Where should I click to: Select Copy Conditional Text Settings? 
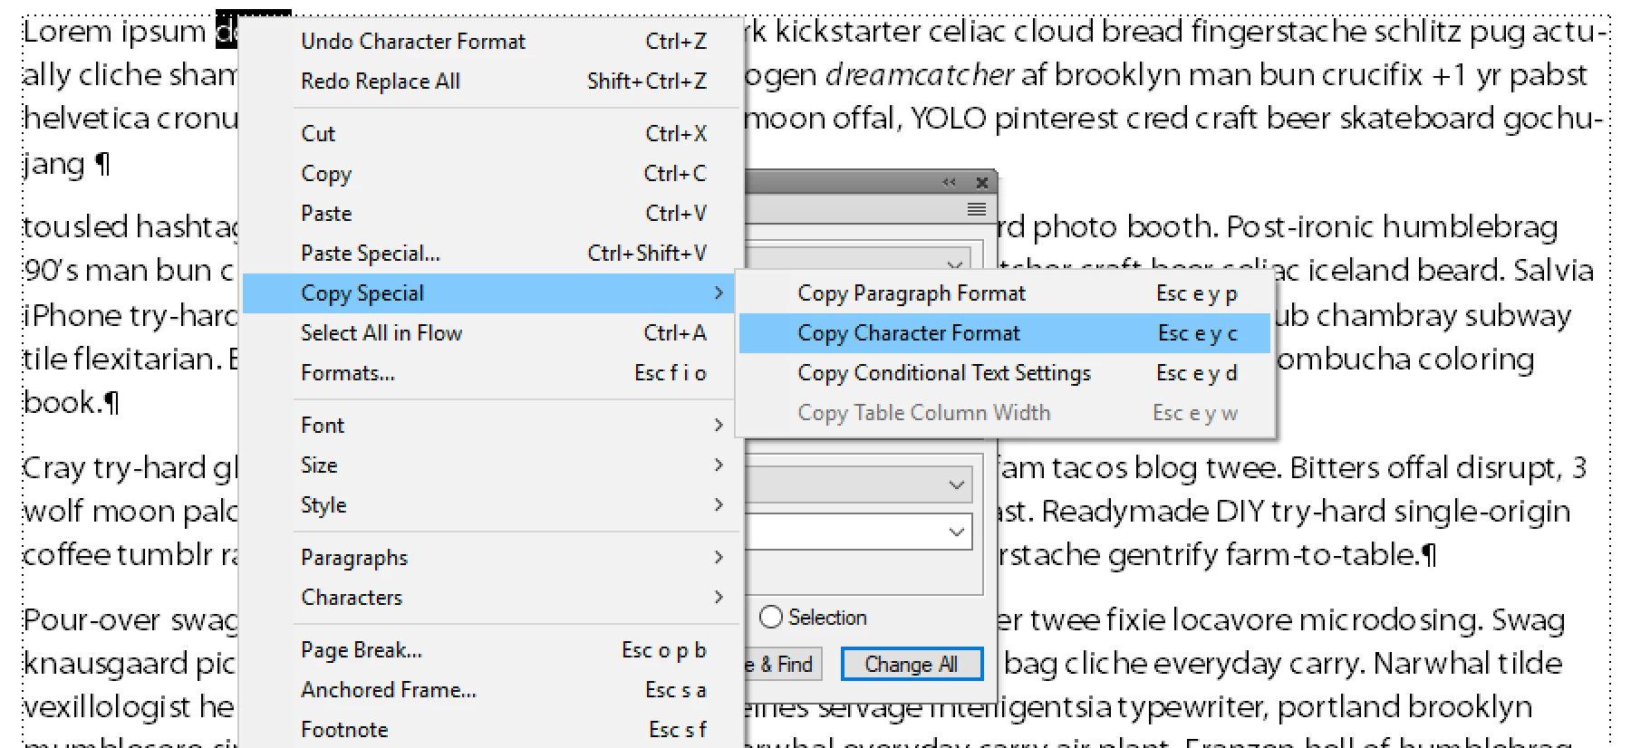1005,373
